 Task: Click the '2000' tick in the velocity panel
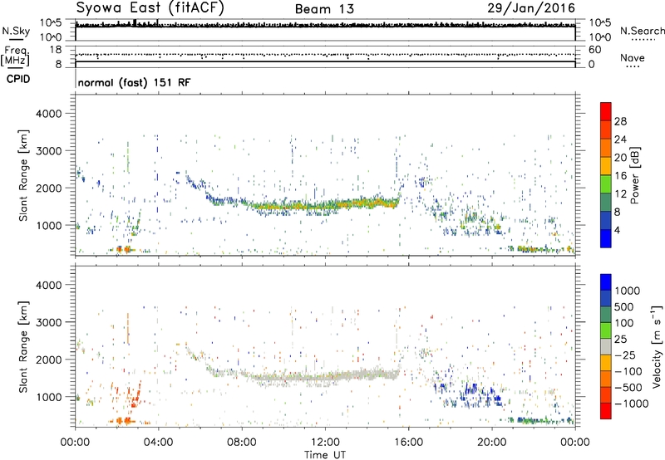pyautogui.click(x=48, y=360)
